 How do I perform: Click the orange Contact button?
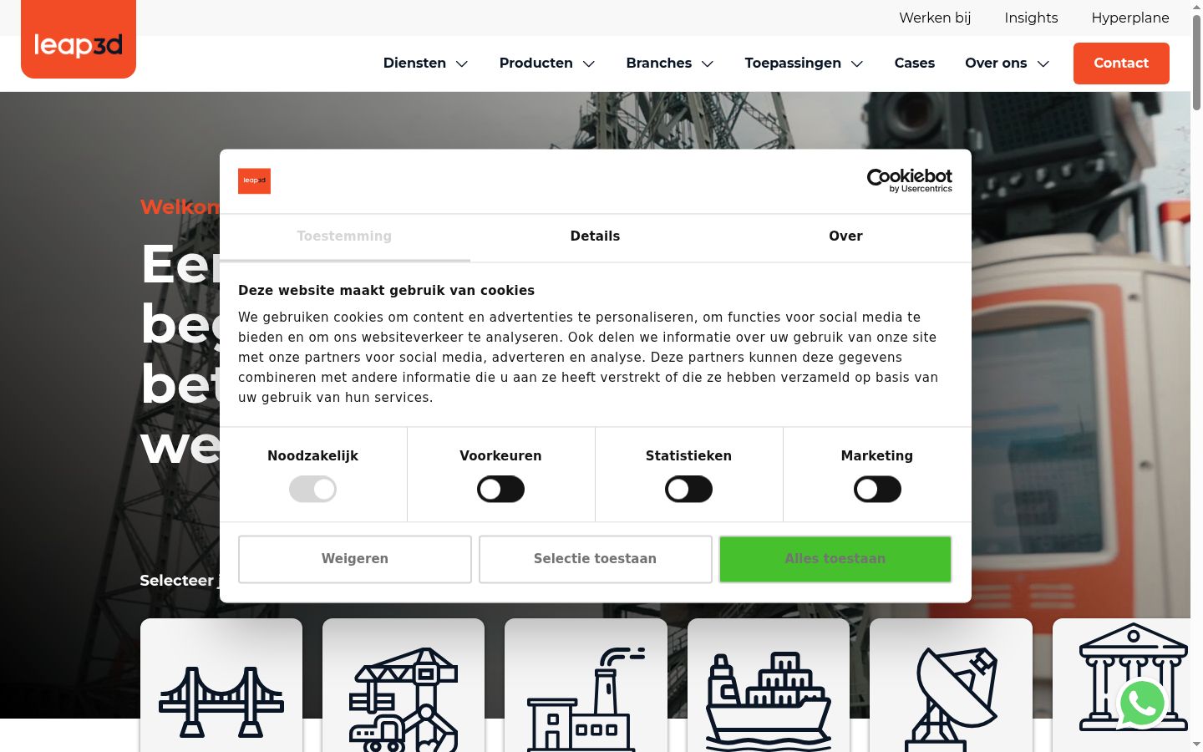(1121, 64)
